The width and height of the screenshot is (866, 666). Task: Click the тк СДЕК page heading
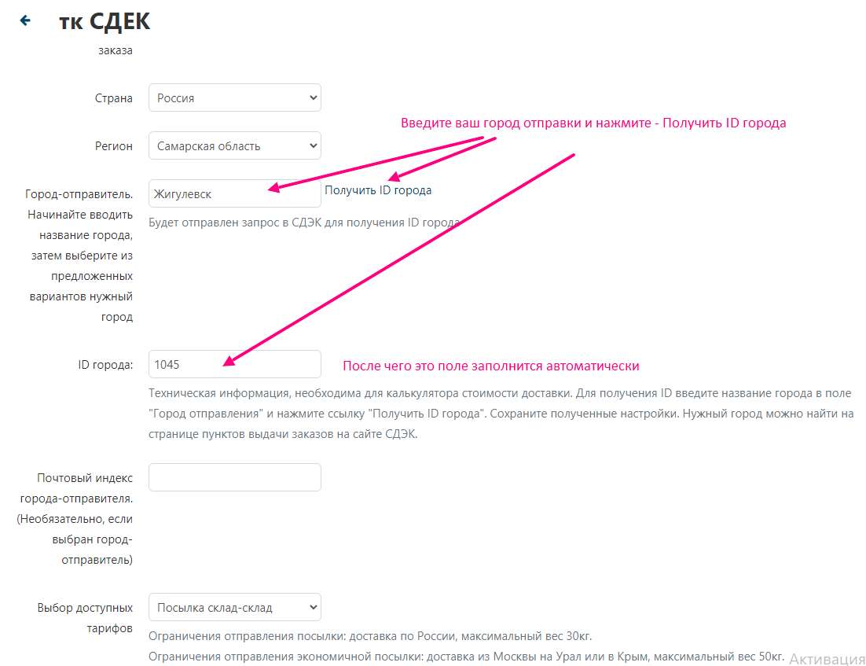(x=105, y=21)
